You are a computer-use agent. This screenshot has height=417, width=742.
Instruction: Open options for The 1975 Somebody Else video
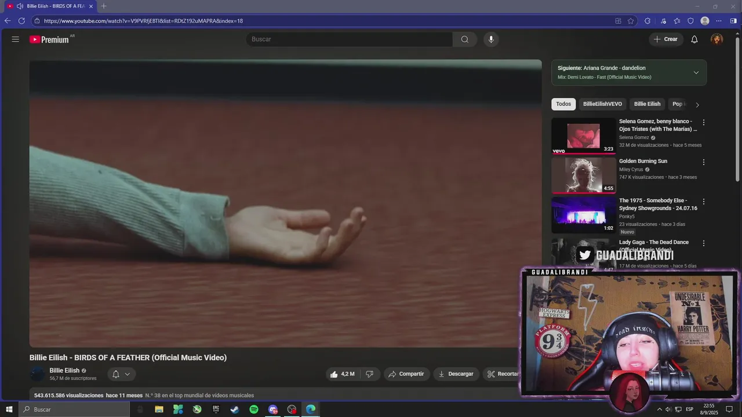tap(704, 202)
